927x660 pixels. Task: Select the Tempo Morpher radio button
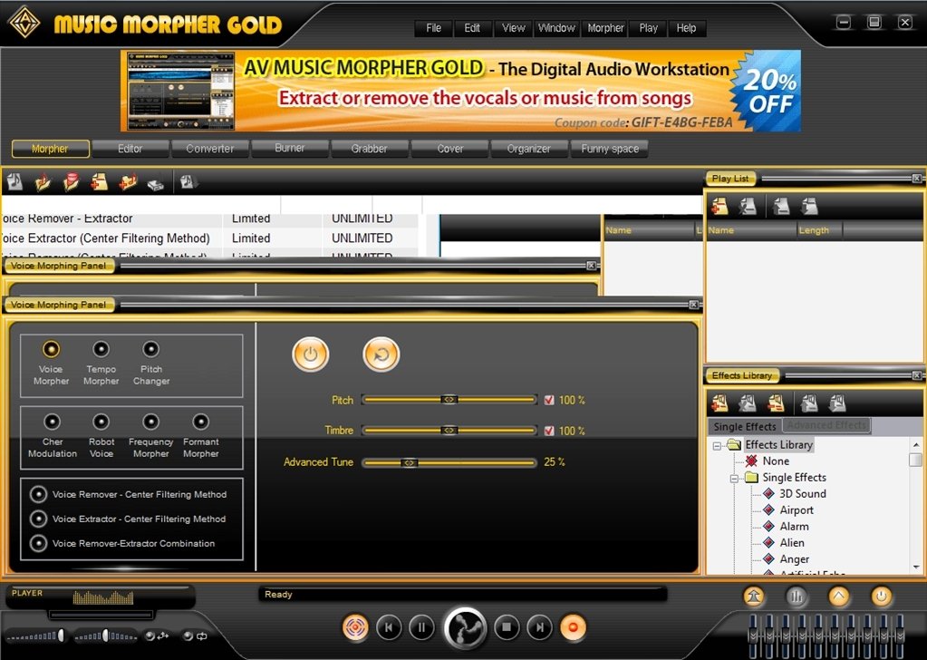pos(101,349)
